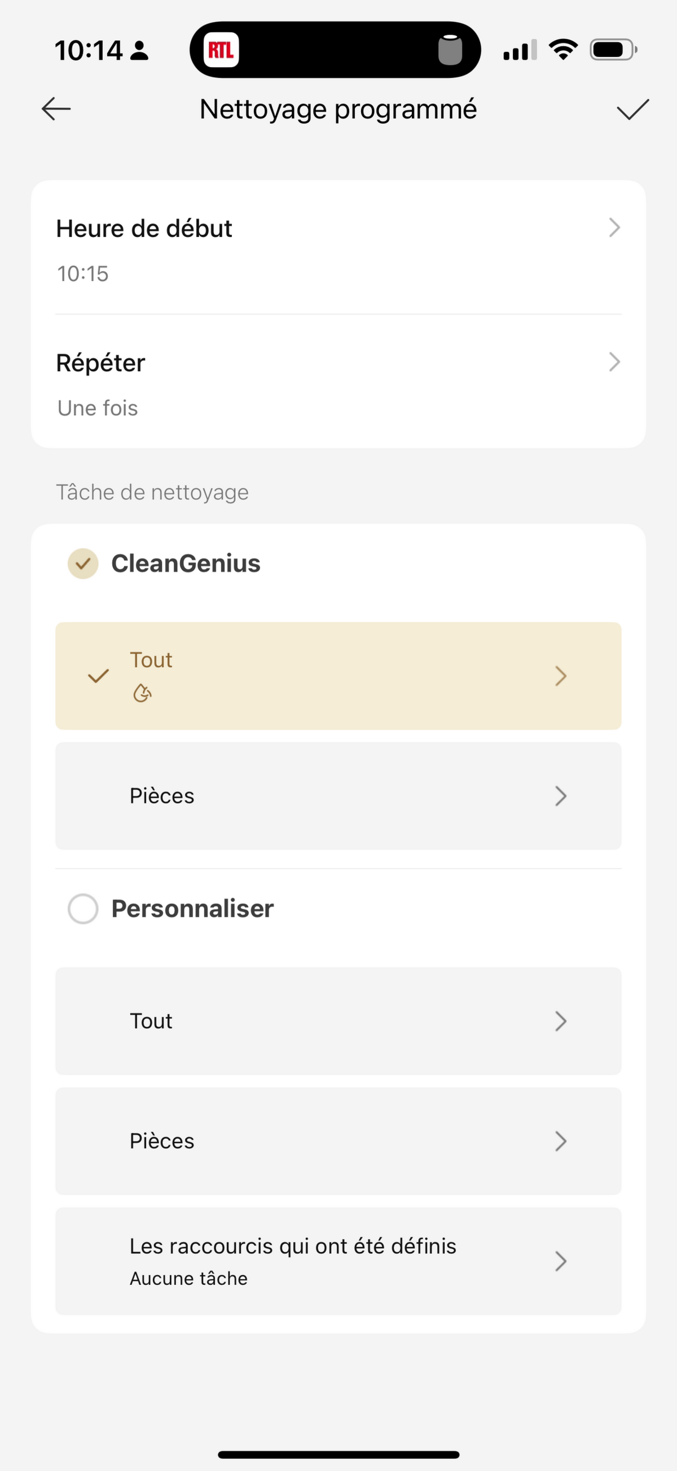Open Répéter options chevron
Image resolution: width=677 pixels, height=1471 pixels.
tap(614, 362)
